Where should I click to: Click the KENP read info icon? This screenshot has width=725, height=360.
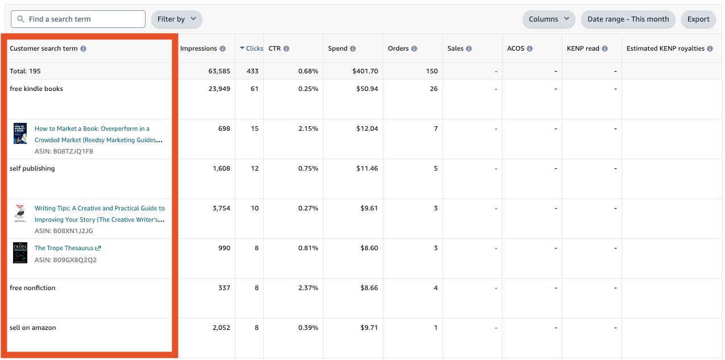click(x=605, y=49)
